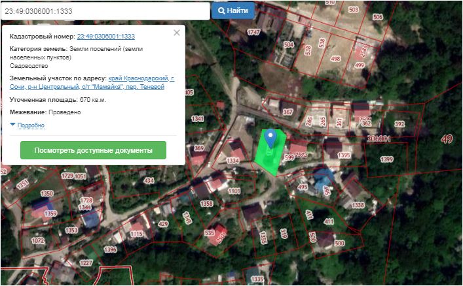
Task: Select parcel 535 on the map
Action: pos(210,232)
